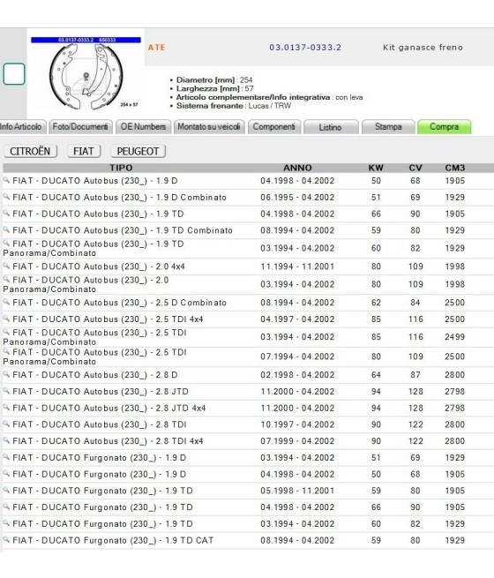Click the Diametro [mm]: 254 specification
The image size is (494, 578).
click(x=214, y=80)
